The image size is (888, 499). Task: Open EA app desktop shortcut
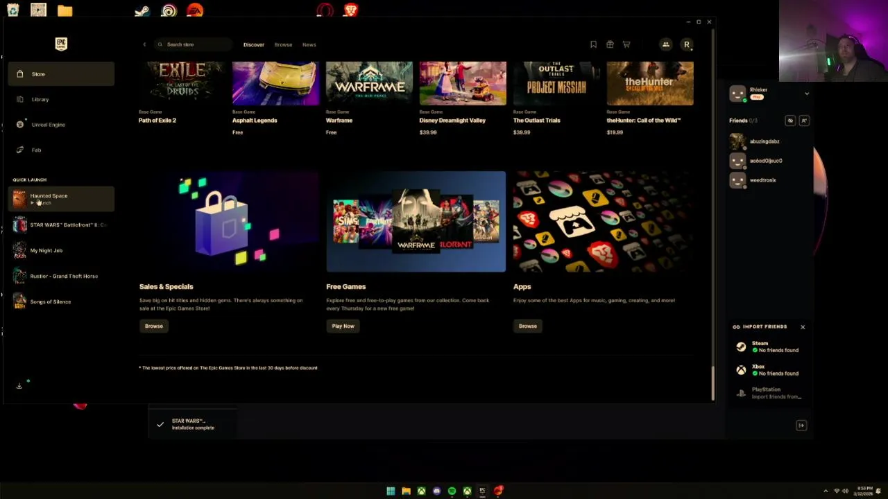click(195, 10)
